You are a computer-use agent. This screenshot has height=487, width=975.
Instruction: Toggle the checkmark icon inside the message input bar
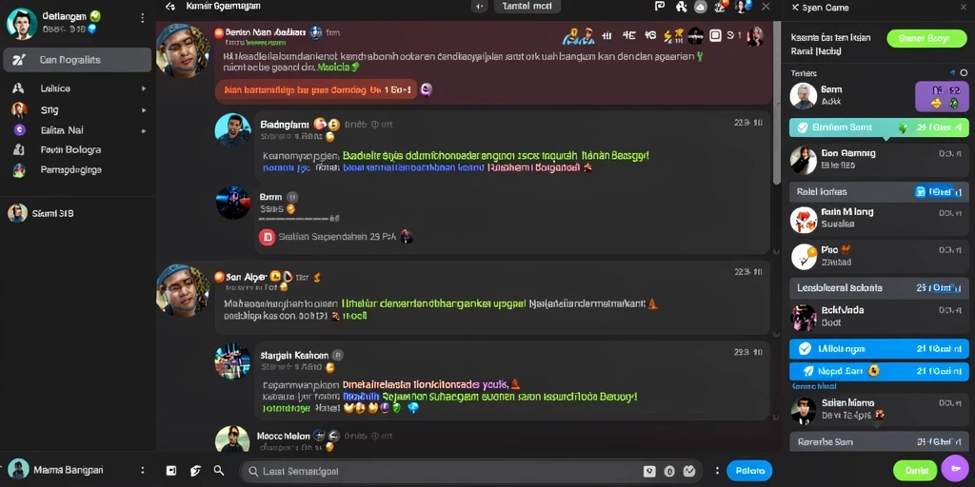pos(689,471)
